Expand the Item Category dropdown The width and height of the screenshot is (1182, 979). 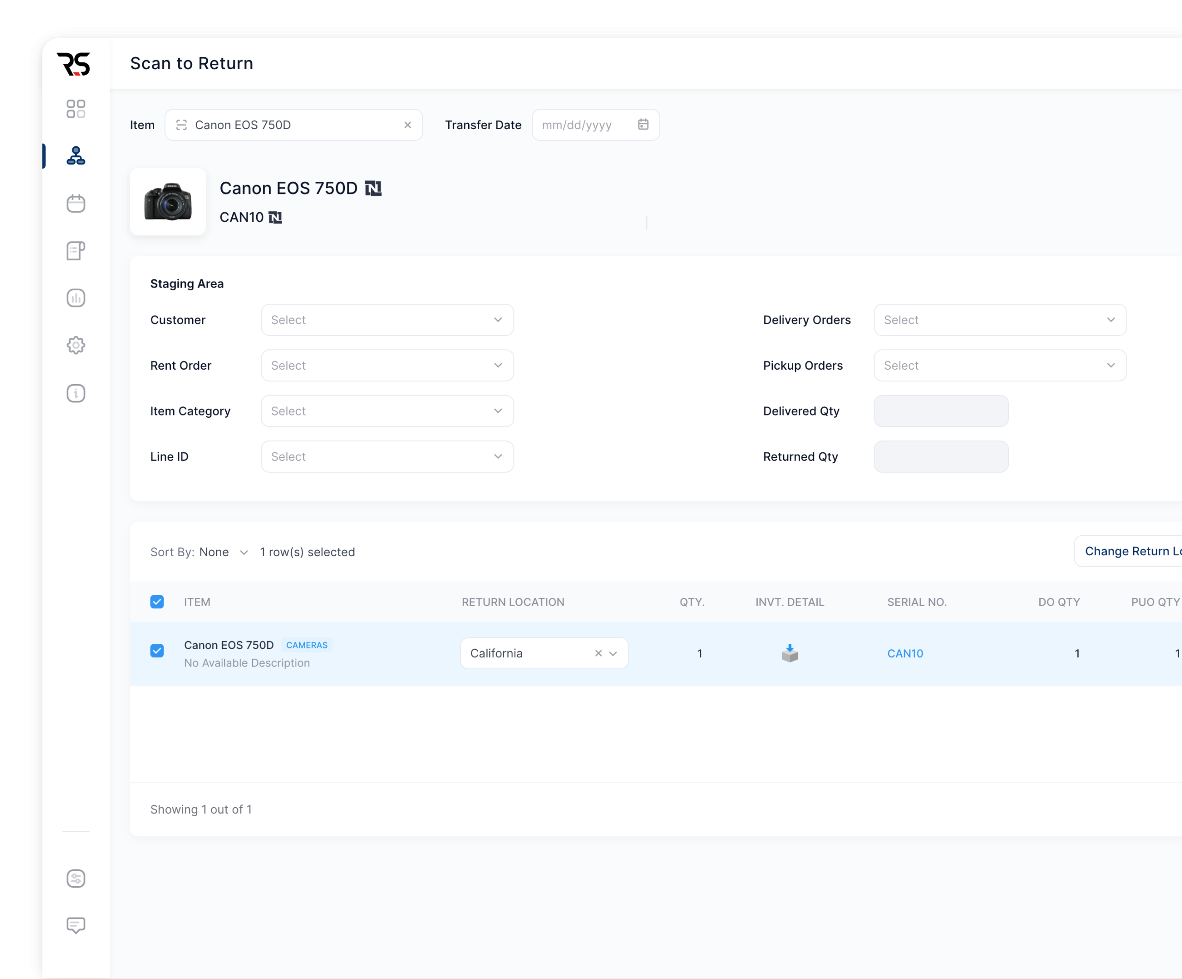(x=387, y=411)
